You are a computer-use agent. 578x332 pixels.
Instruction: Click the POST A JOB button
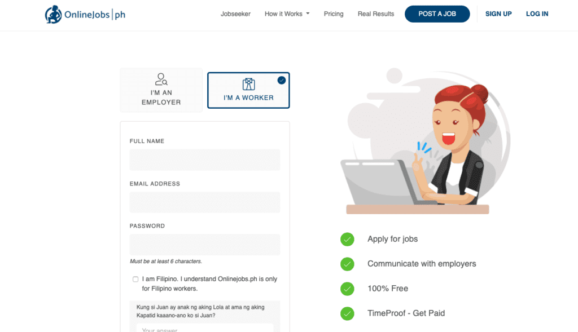(437, 14)
